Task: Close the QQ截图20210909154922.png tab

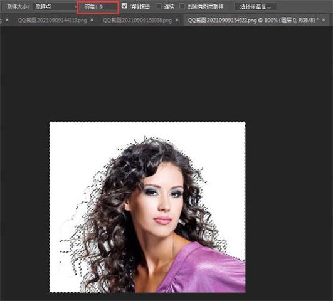Action: pos(324,20)
